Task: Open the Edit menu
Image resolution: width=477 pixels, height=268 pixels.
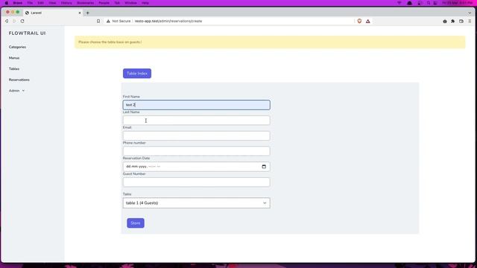Action: tap(40, 3)
